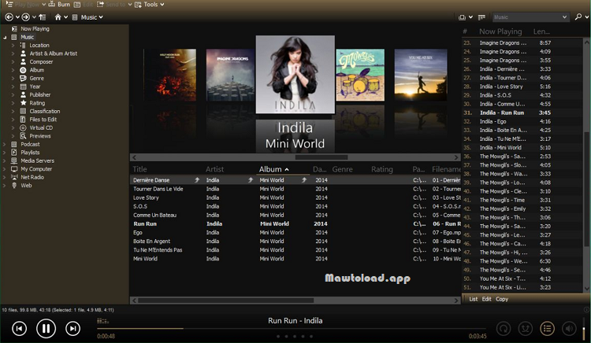Image resolution: width=591 pixels, height=343 pixels.
Task: Select the Imagine Dragons album cover
Action: (230, 75)
